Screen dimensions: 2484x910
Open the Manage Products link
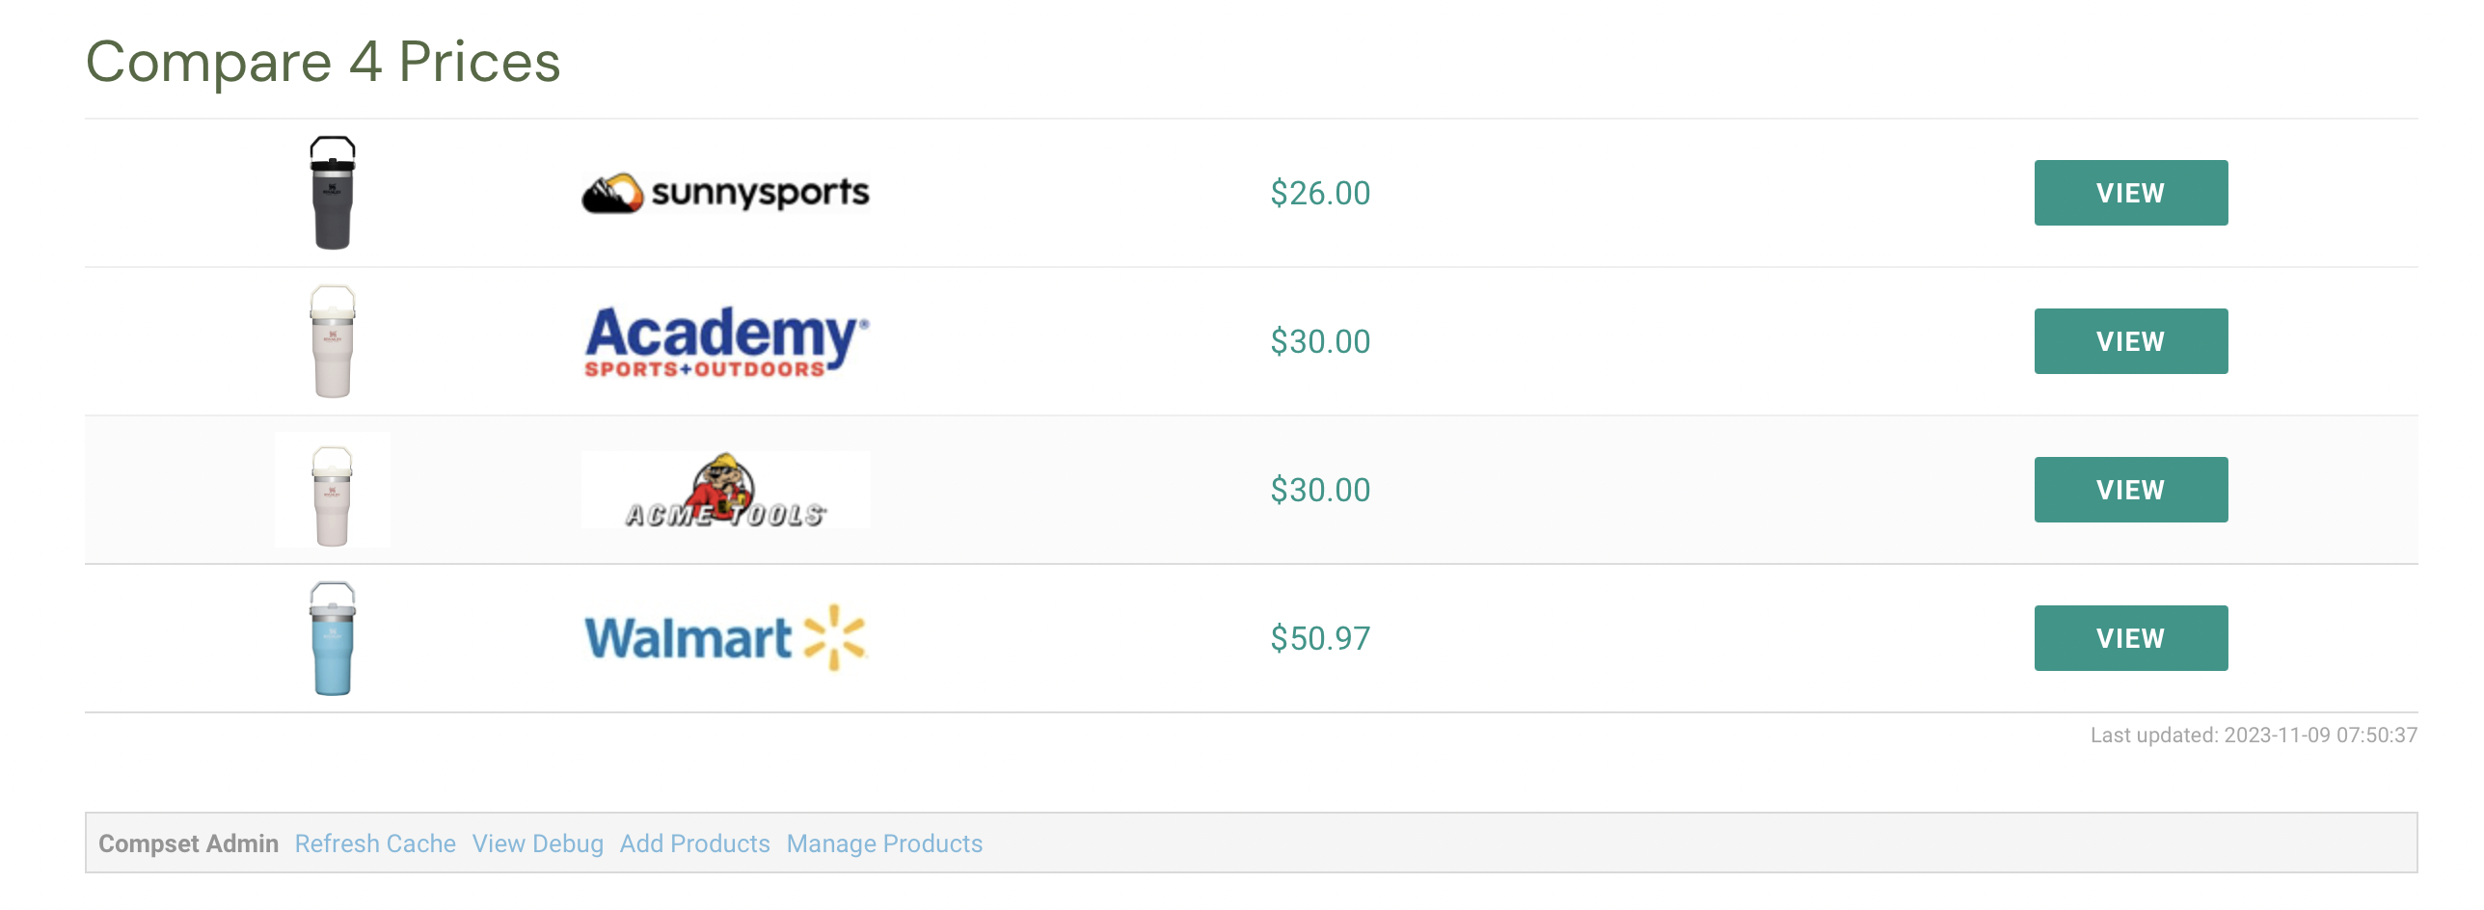[x=885, y=843]
